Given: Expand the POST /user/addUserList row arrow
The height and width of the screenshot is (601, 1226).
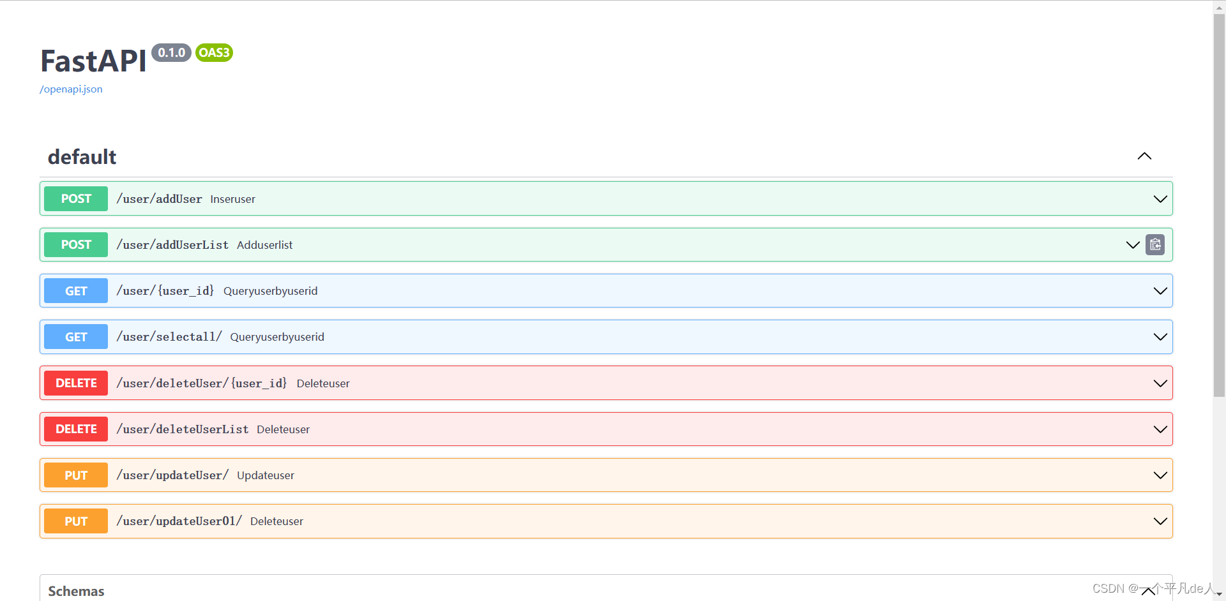Looking at the screenshot, I should coord(1133,245).
